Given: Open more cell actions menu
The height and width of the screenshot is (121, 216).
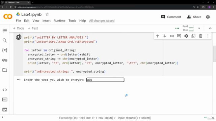Looking at the screenshot, I should pyautogui.click(x=208, y=36).
